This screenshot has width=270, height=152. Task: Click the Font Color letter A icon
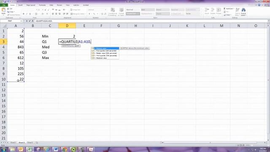[47, 14]
